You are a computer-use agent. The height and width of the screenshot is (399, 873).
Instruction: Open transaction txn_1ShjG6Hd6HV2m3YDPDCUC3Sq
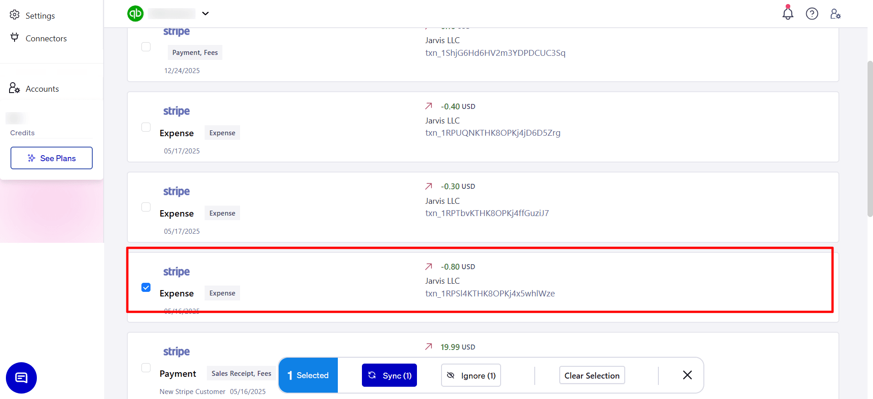click(495, 53)
